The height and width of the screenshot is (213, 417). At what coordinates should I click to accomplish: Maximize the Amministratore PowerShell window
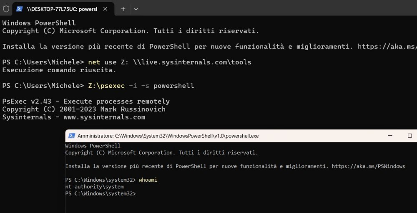coord(409,136)
